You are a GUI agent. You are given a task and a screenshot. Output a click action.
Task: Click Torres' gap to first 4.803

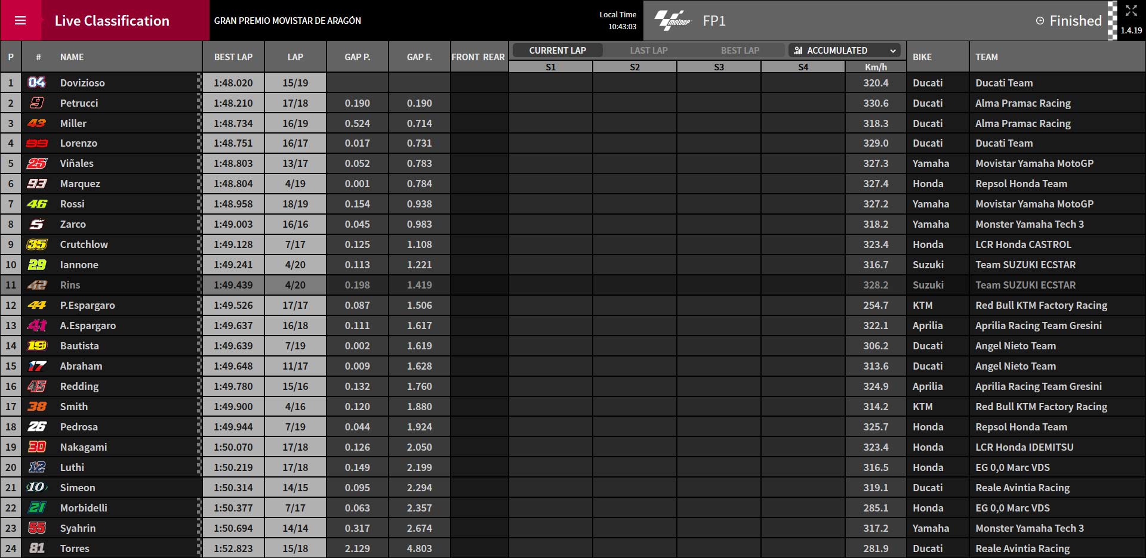coord(420,548)
